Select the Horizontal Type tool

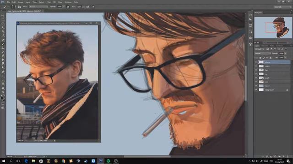(x=3, y=76)
